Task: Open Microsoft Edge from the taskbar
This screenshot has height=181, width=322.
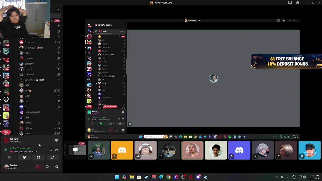Action: coord(161,177)
